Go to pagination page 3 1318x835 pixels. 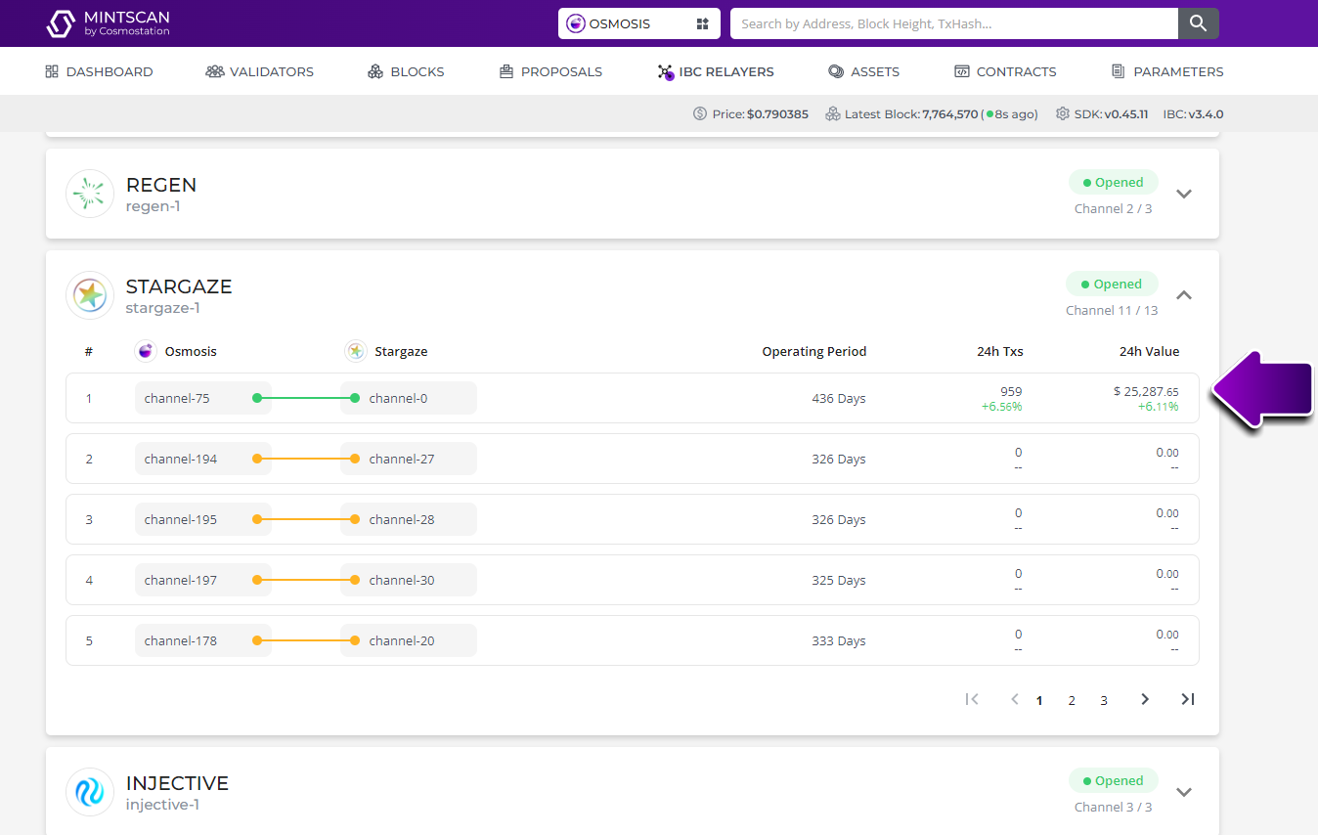(1104, 700)
